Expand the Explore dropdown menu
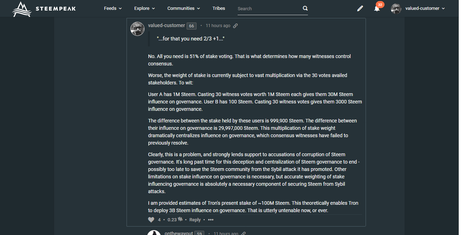 (144, 8)
